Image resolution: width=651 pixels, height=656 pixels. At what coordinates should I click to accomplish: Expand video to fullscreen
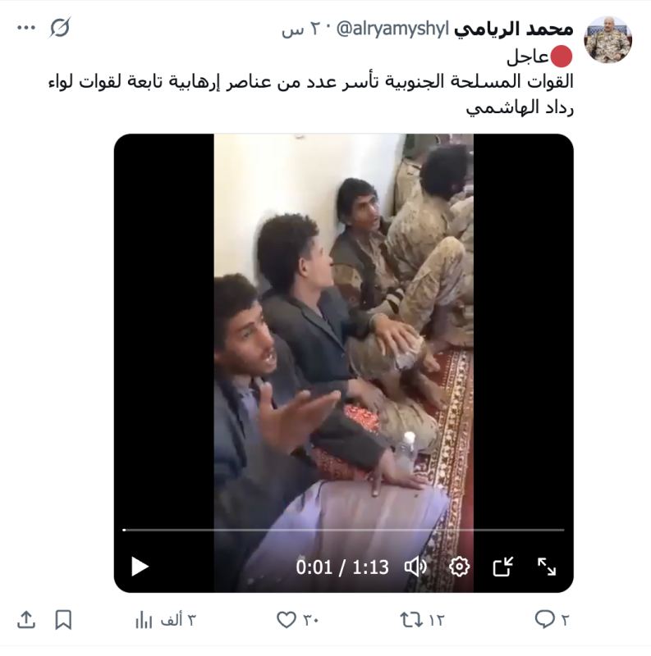547,567
